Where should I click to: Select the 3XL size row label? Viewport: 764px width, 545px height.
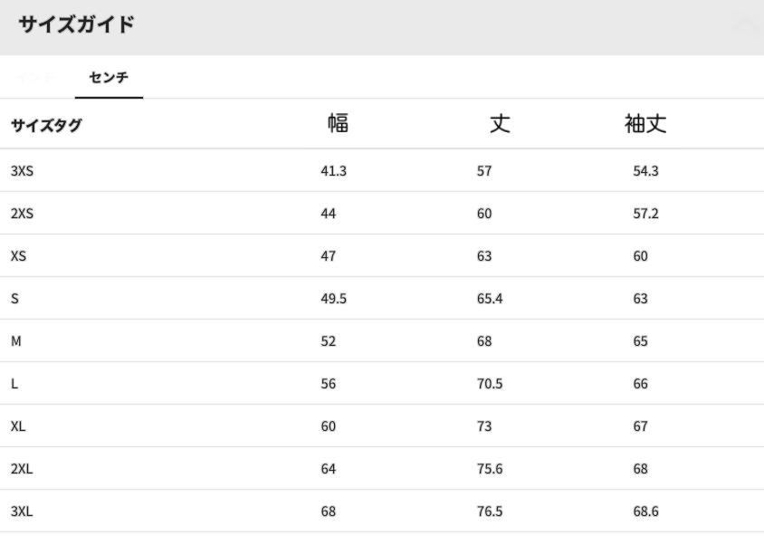pos(22,512)
